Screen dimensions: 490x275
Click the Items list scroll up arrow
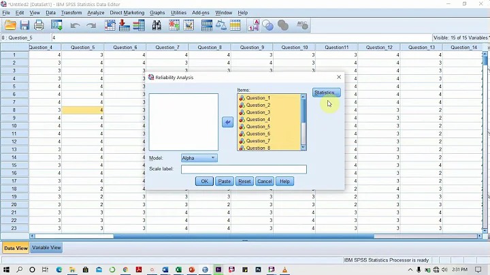click(x=303, y=97)
